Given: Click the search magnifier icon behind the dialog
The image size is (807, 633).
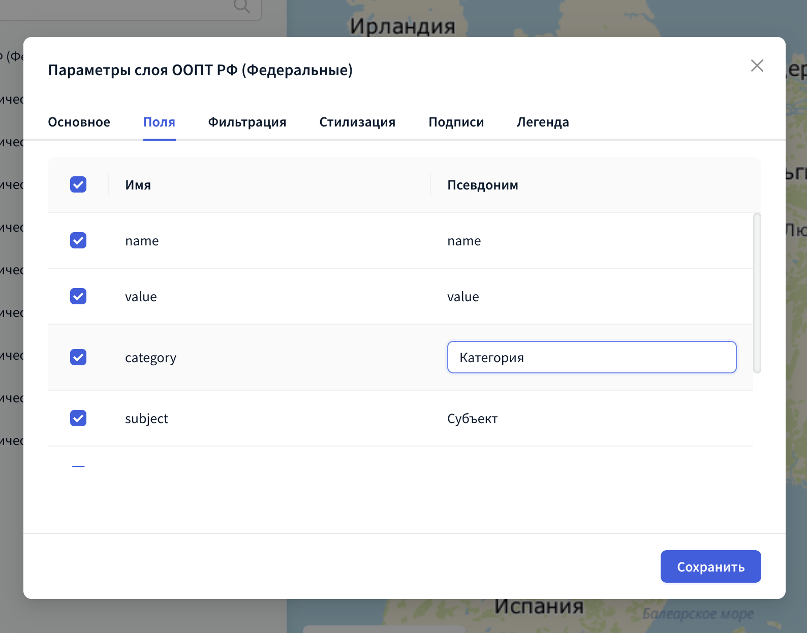Looking at the screenshot, I should coord(242,6).
